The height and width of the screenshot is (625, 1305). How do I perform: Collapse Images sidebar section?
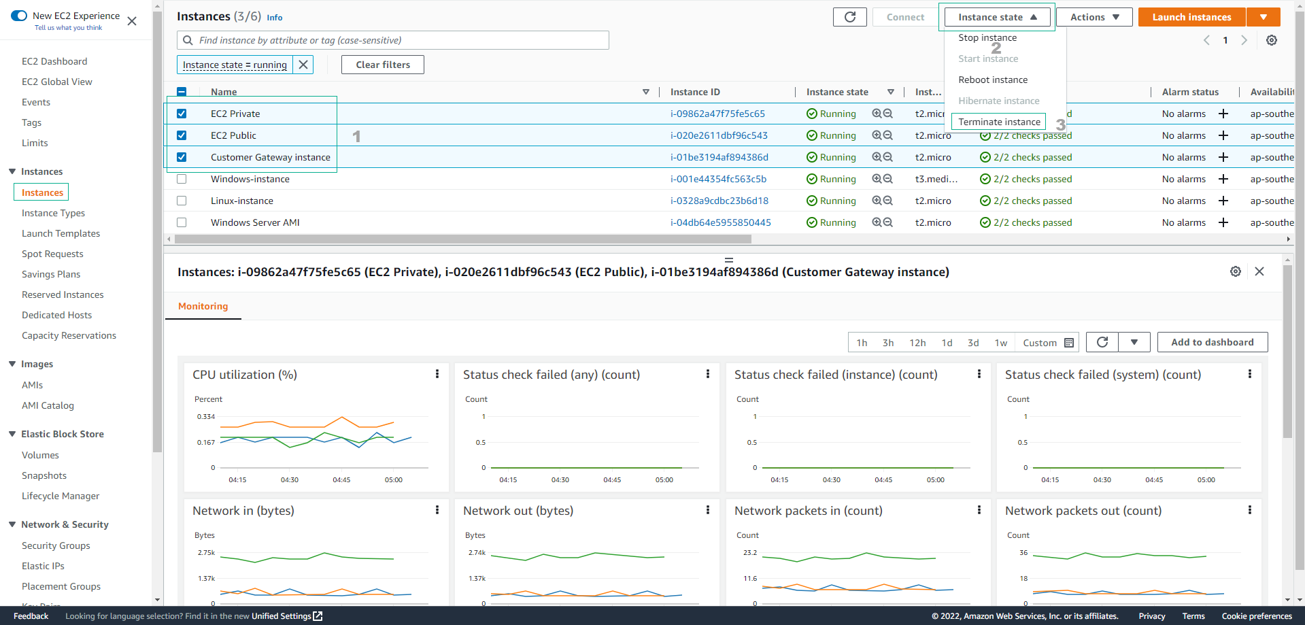click(12, 364)
